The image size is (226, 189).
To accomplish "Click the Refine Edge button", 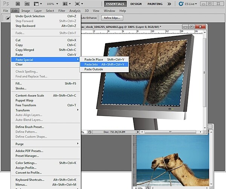I will point(112,18).
